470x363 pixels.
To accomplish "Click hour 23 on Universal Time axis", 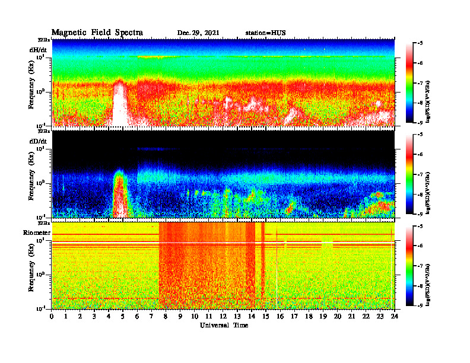I will tap(380, 317).
